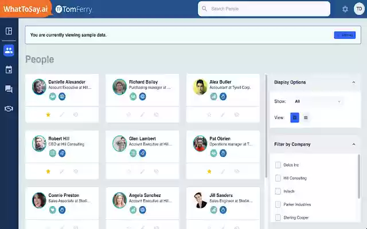Screen dimensions: 367x229
Task: Open Glen Lambert's profile name
Action: click(x=142, y=139)
